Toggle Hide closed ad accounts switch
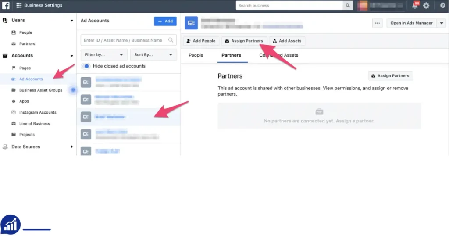Image resolution: width=449 pixels, height=236 pixels. (x=86, y=66)
